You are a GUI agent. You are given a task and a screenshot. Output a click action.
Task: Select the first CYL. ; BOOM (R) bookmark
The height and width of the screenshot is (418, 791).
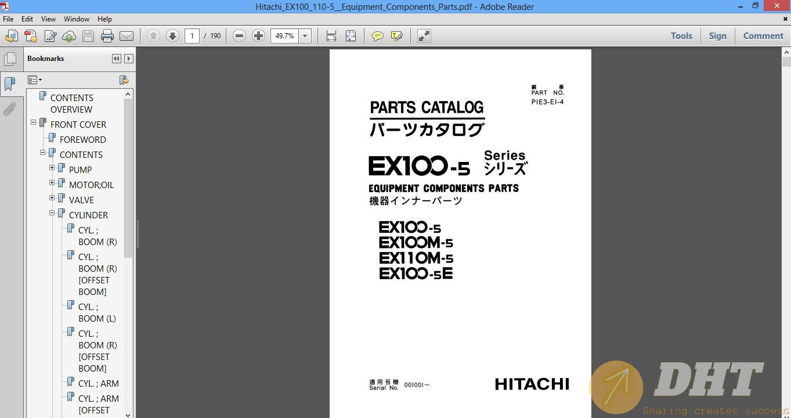[x=97, y=236]
